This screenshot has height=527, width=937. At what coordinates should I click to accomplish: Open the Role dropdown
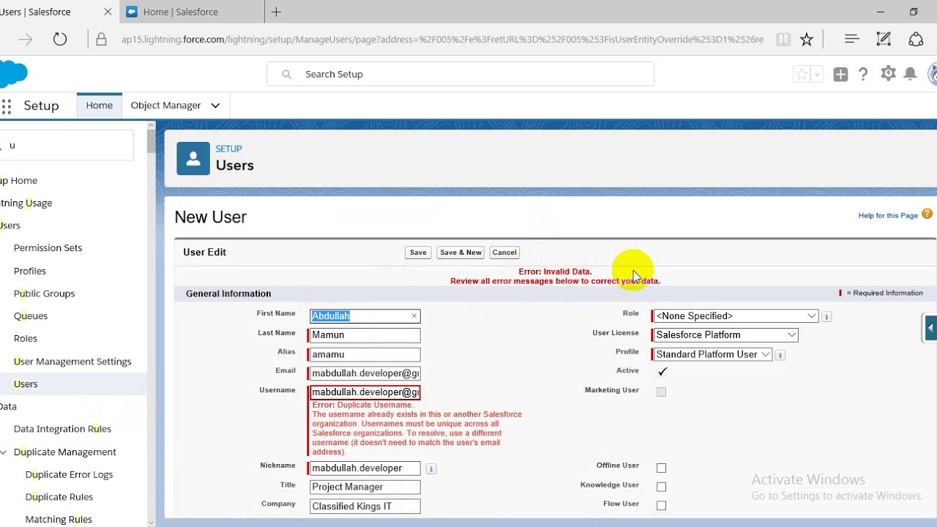coord(736,316)
